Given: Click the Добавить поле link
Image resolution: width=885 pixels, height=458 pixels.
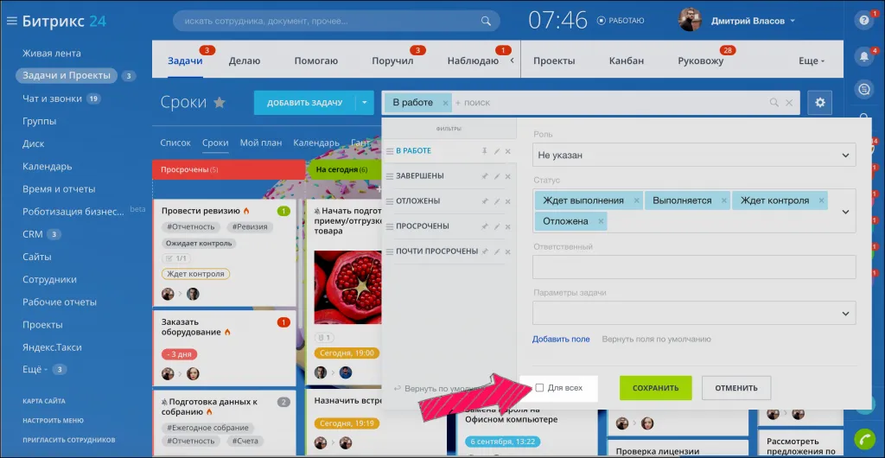Looking at the screenshot, I should (561, 339).
